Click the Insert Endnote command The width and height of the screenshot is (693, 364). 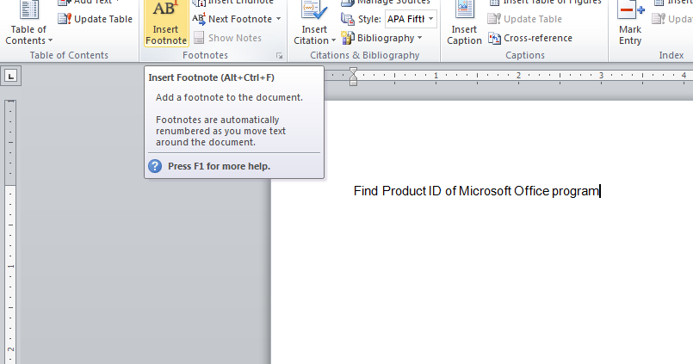pos(233,3)
